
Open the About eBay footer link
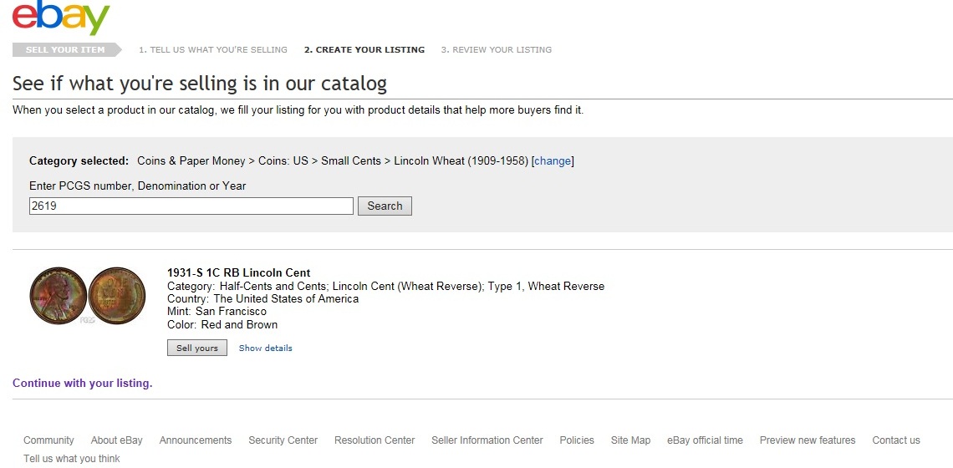117,440
